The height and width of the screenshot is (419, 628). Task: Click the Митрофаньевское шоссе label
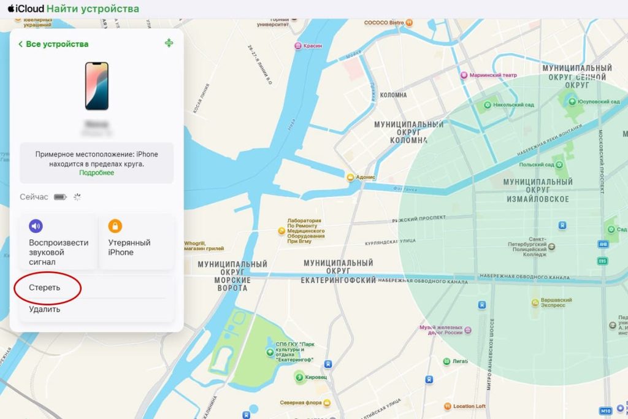click(x=491, y=354)
